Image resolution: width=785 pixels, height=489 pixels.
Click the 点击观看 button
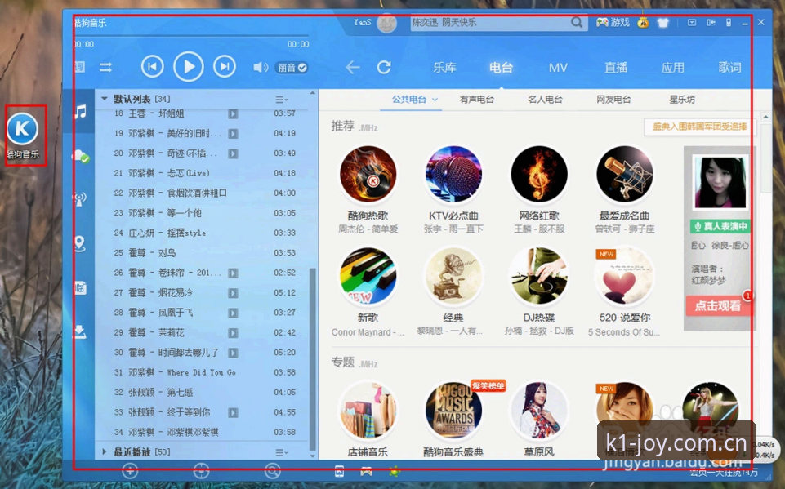718,305
